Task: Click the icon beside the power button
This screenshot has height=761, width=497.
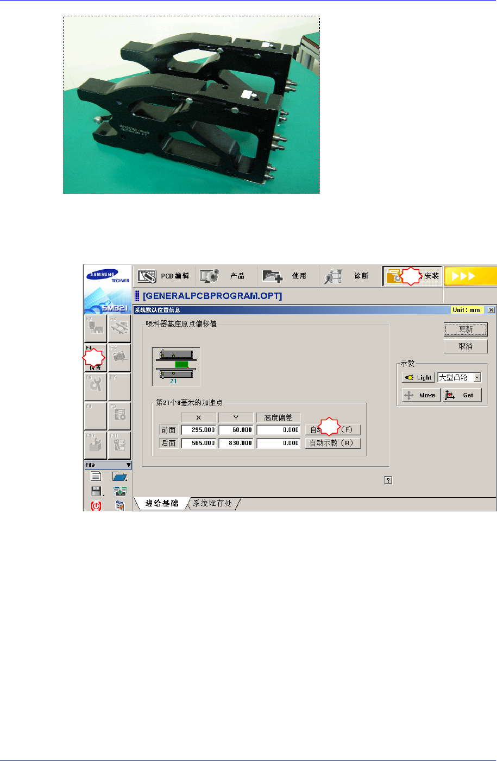Action: [x=119, y=505]
